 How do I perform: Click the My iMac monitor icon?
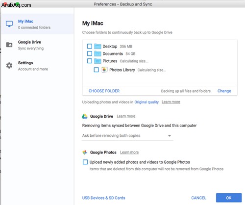click(9, 24)
